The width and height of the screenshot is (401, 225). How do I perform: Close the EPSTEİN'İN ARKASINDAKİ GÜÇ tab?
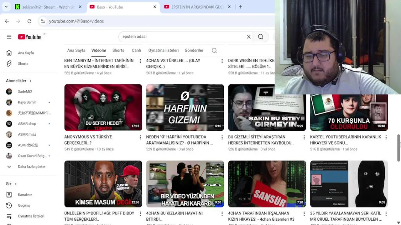coord(229,7)
